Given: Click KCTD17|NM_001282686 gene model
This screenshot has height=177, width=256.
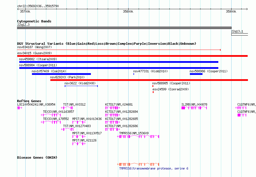Looking at the screenshot, I should point(113,129).
